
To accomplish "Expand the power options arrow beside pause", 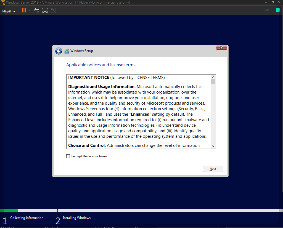I will point(30,10).
